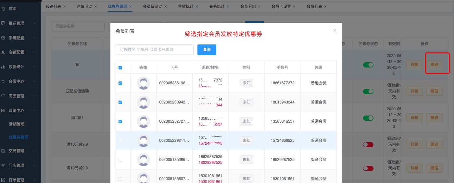This screenshot has width=454, height=183.
Task: Close the 营收统计 tab with its X
Action: (197, 6)
